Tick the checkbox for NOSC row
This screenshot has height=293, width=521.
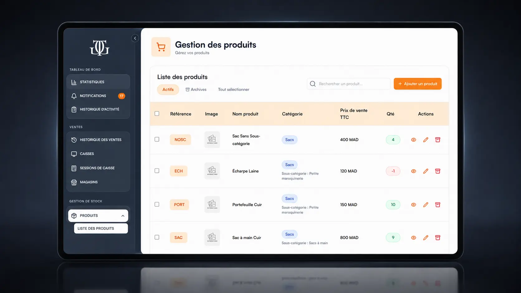pyautogui.click(x=157, y=139)
